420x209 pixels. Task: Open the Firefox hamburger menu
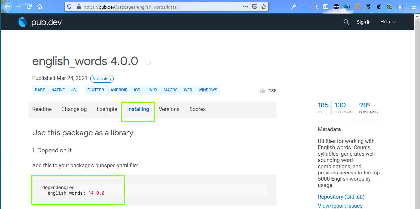pyautogui.click(x=414, y=7)
